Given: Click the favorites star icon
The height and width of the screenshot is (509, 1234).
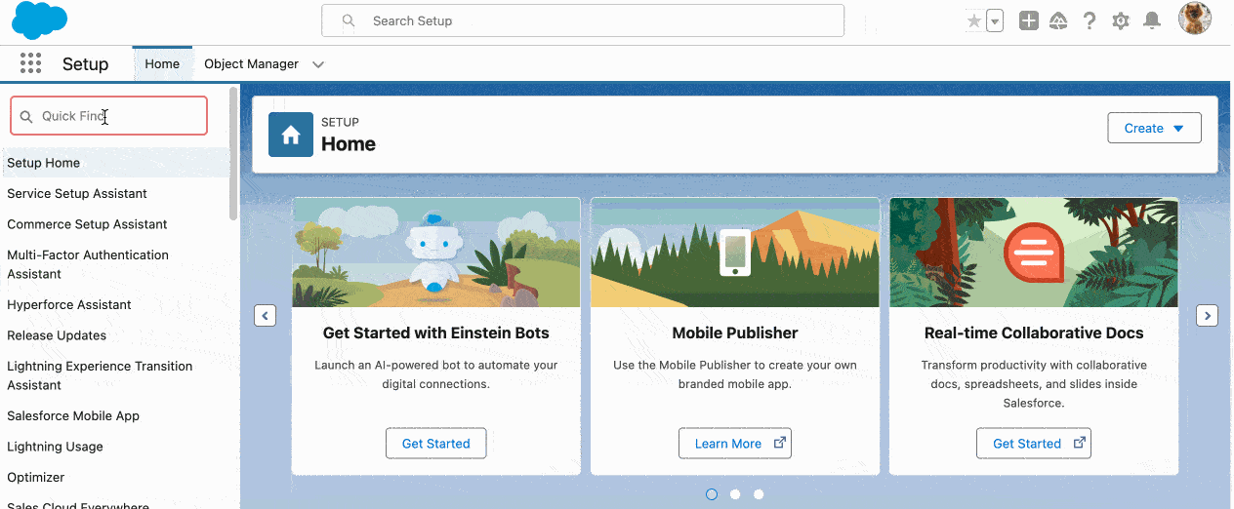Looking at the screenshot, I should point(973,21).
